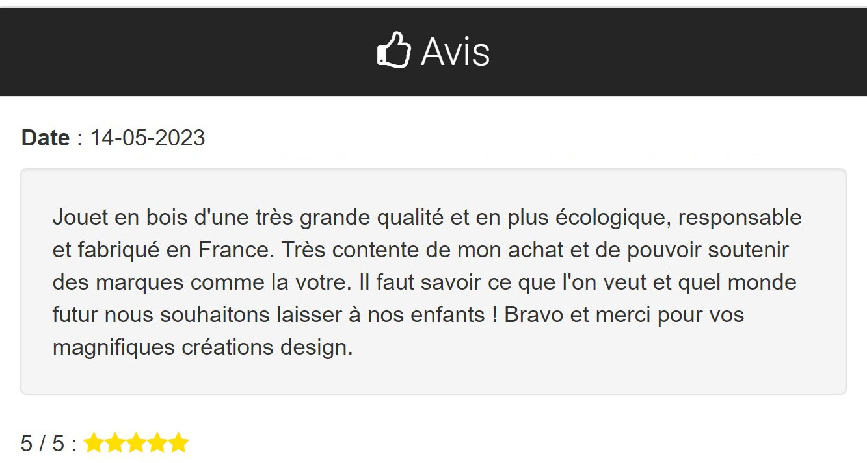867x463 pixels.
Task: Click the second yellow rating star
Action: click(114, 444)
